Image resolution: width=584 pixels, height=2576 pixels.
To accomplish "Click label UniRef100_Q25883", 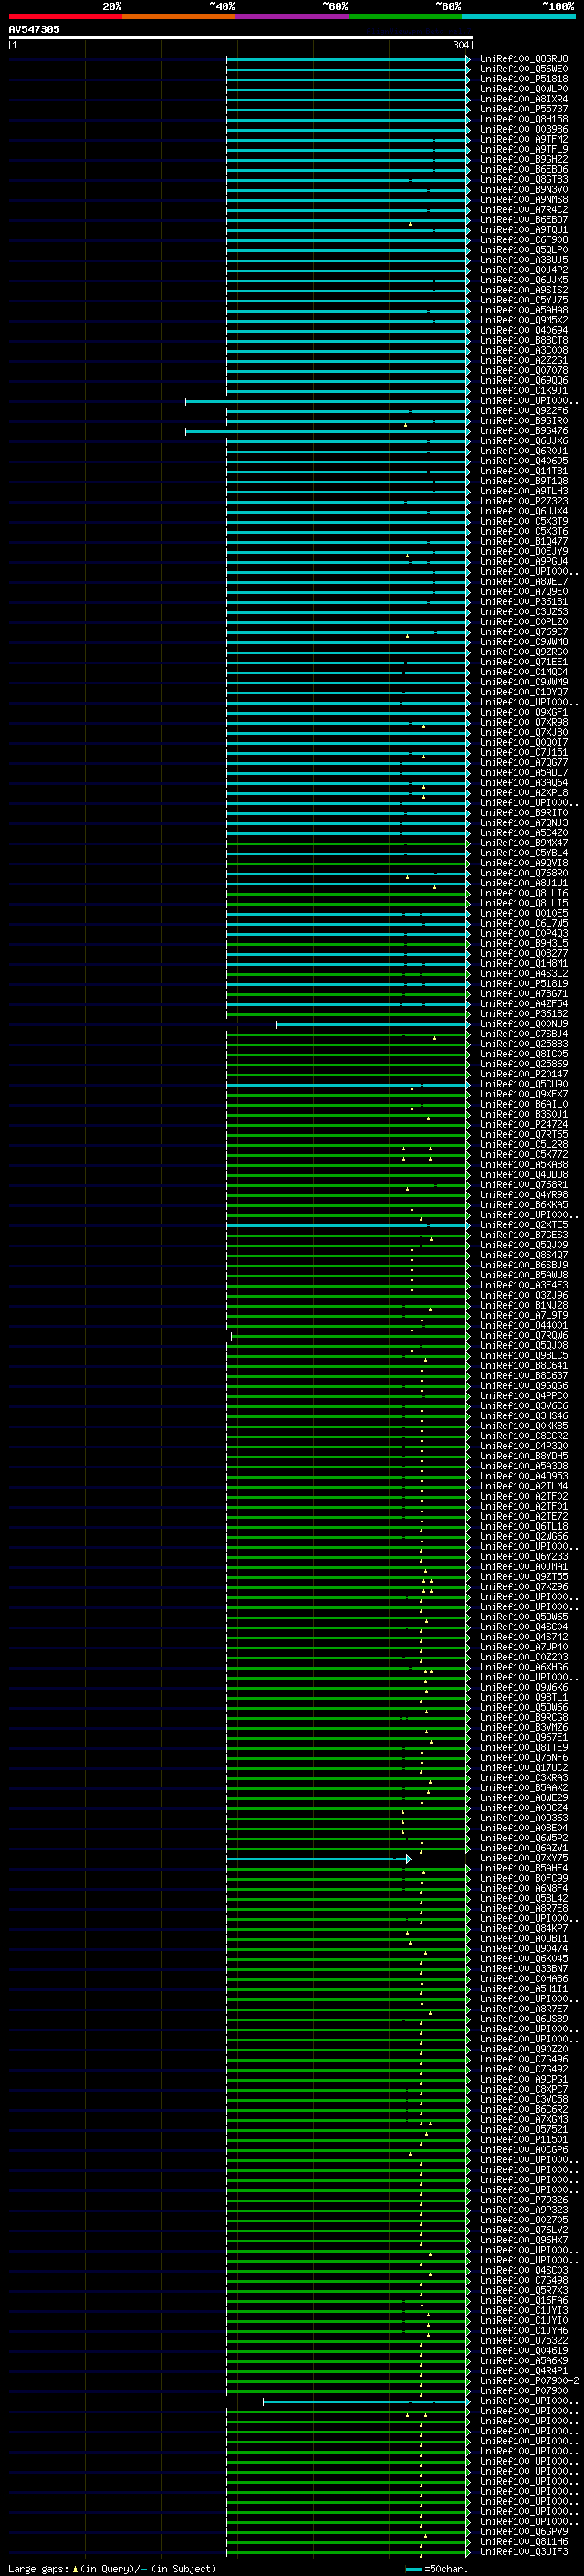I will pyautogui.click(x=524, y=1043).
